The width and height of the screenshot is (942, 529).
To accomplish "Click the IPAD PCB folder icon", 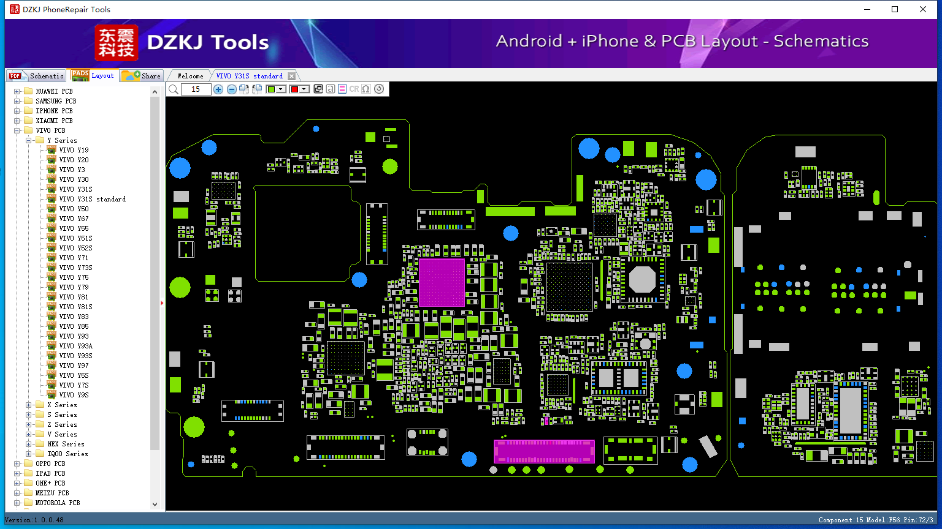I will click(x=28, y=473).
